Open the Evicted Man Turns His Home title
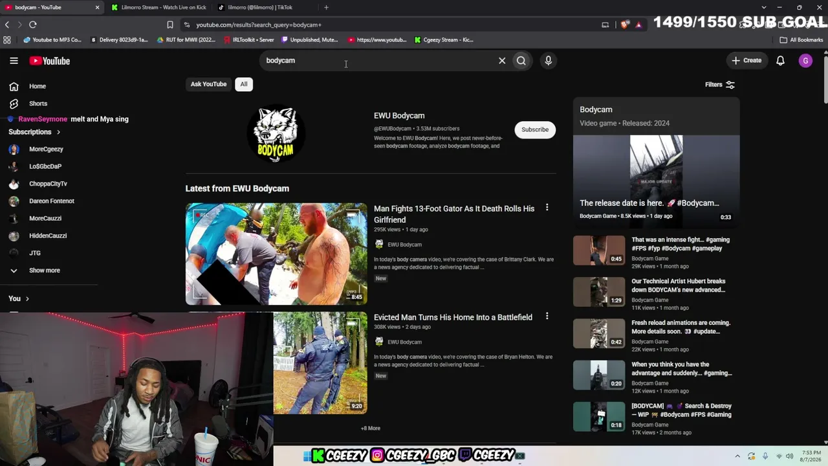 [453, 317]
